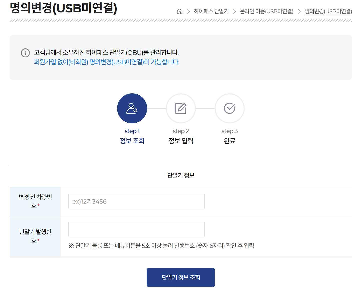Select 온라인 이용(USB미연결) in the breadcrumb
Viewport: 356px width, 292px height.
coord(267,11)
